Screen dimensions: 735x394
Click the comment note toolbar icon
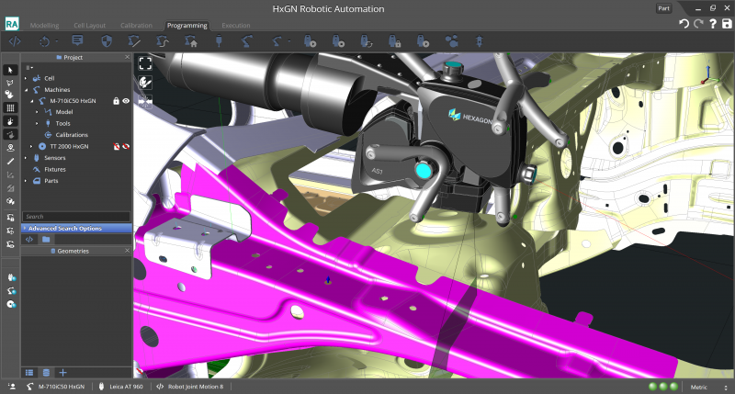tap(77, 41)
